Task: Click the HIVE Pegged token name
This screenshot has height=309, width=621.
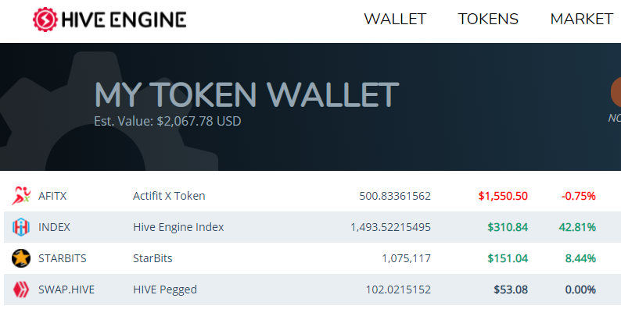Action: tap(165, 289)
